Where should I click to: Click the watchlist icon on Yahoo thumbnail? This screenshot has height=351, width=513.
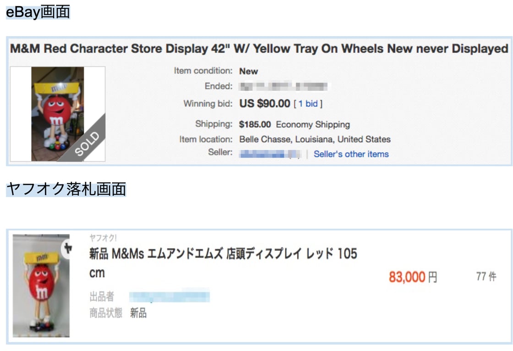[x=68, y=248]
